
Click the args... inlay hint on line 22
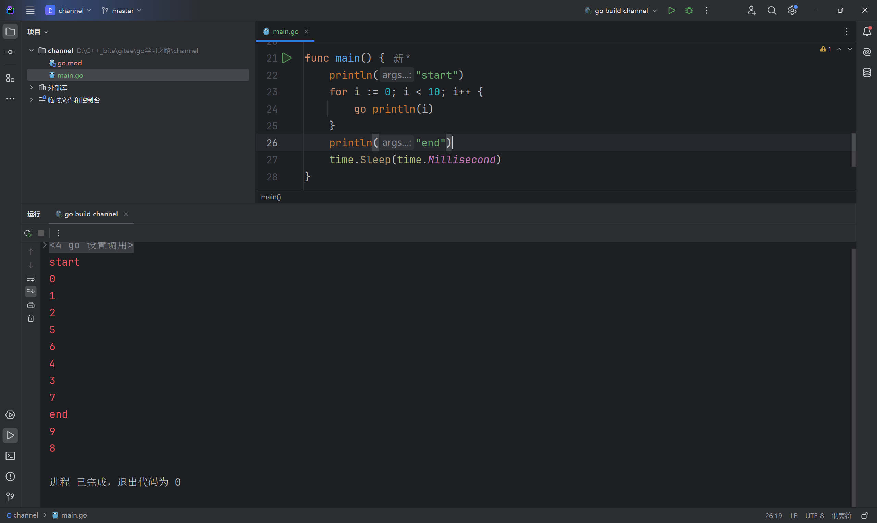point(396,75)
